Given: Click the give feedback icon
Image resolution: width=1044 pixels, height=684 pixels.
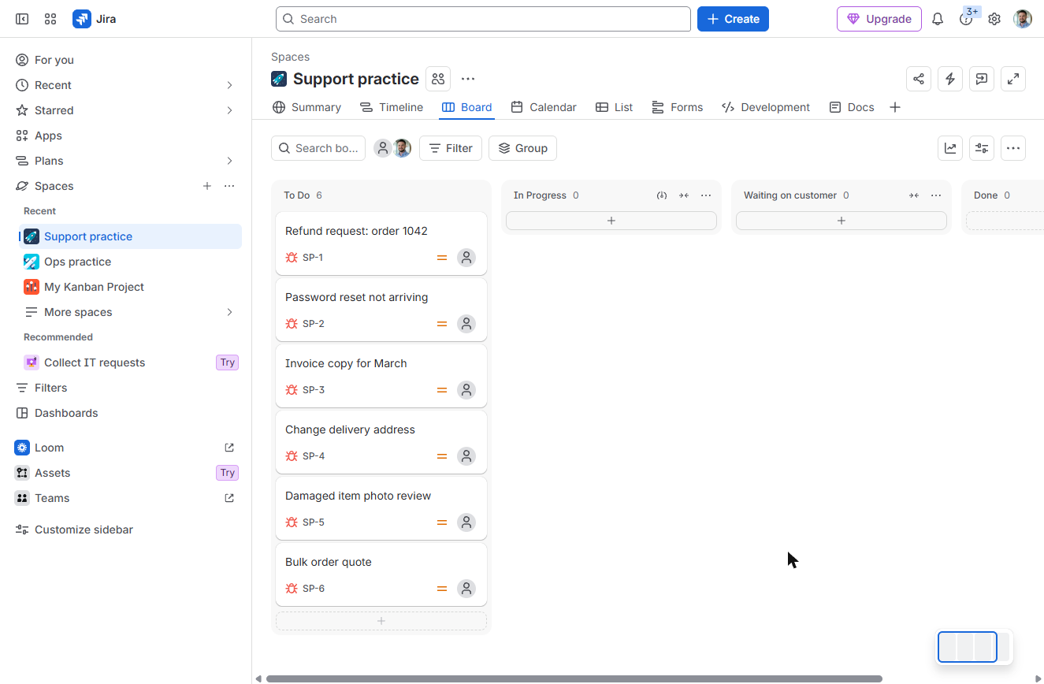Looking at the screenshot, I should [x=982, y=79].
